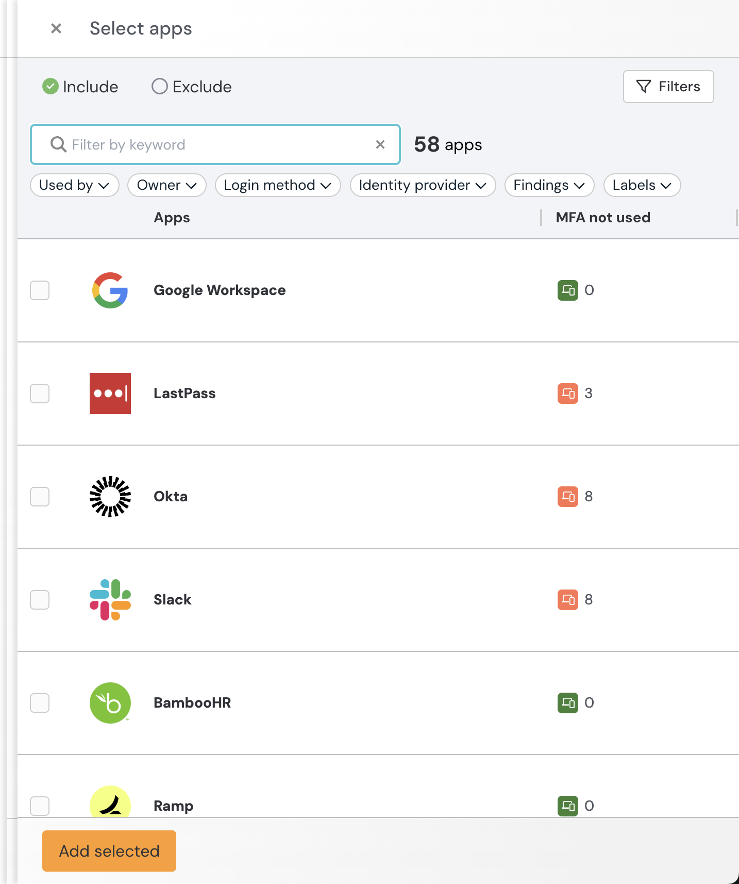Click the Okta app name
739x884 pixels.
[x=171, y=497]
